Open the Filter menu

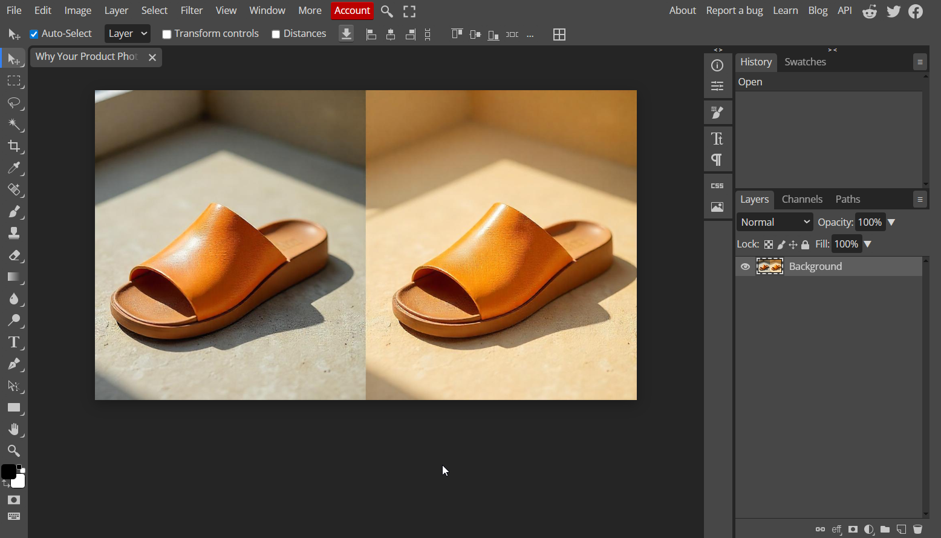pyautogui.click(x=192, y=10)
